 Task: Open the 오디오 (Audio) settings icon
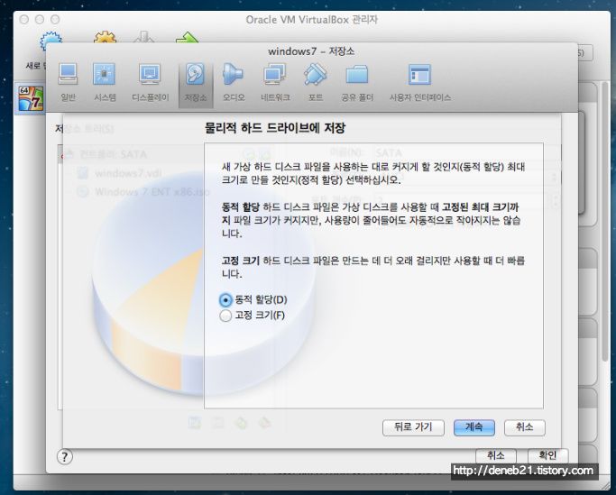click(x=234, y=82)
